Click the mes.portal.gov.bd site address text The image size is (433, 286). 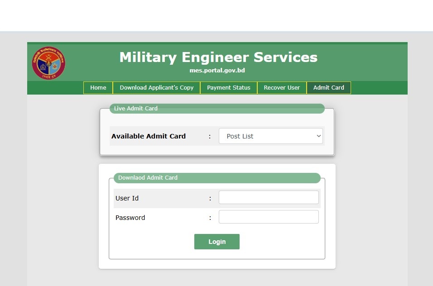point(217,70)
